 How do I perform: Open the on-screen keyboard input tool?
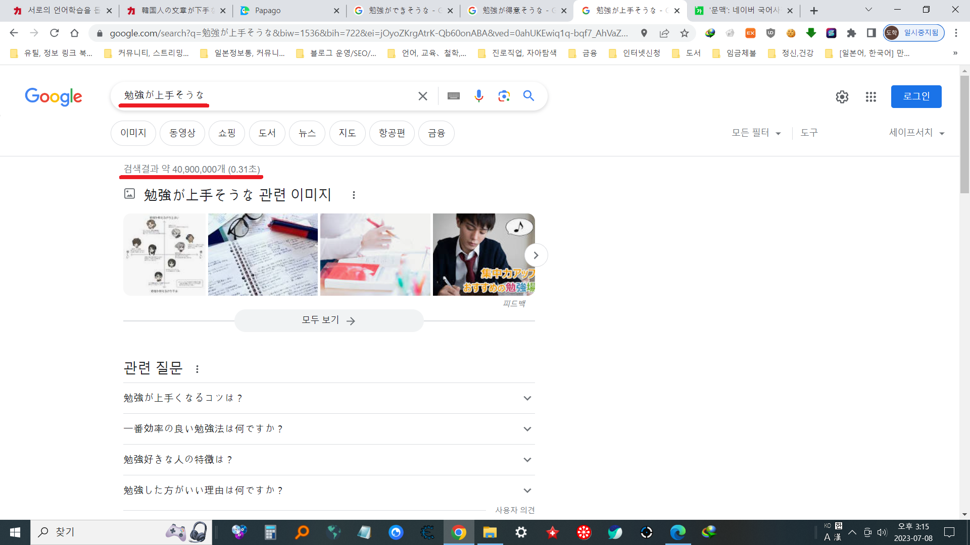pos(453,96)
